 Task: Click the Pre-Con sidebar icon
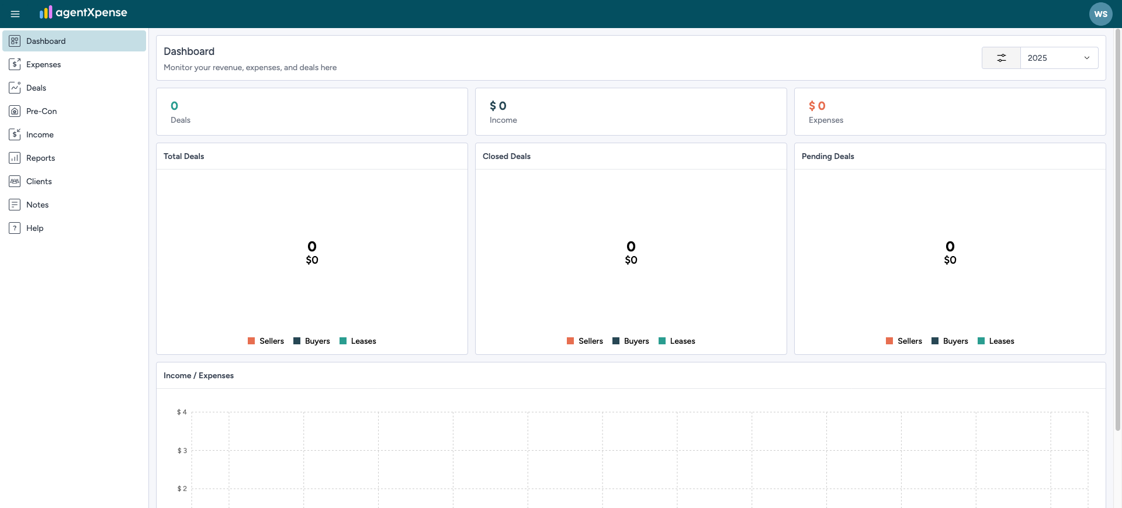(15, 111)
